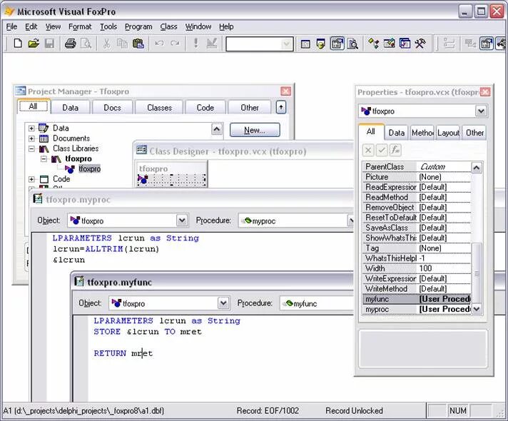Click the Data Environment toolbar icon

tap(470, 44)
